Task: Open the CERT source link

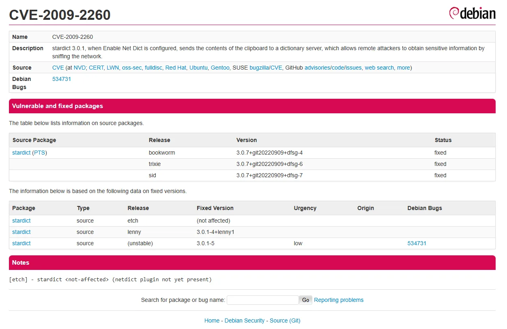Action: click(x=96, y=68)
